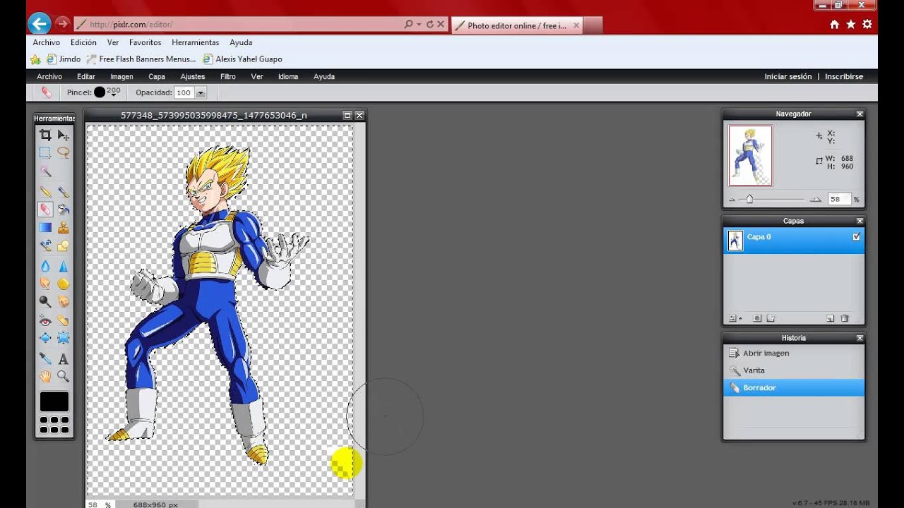Click the Navegador zoom percent field

click(x=839, y=200)
